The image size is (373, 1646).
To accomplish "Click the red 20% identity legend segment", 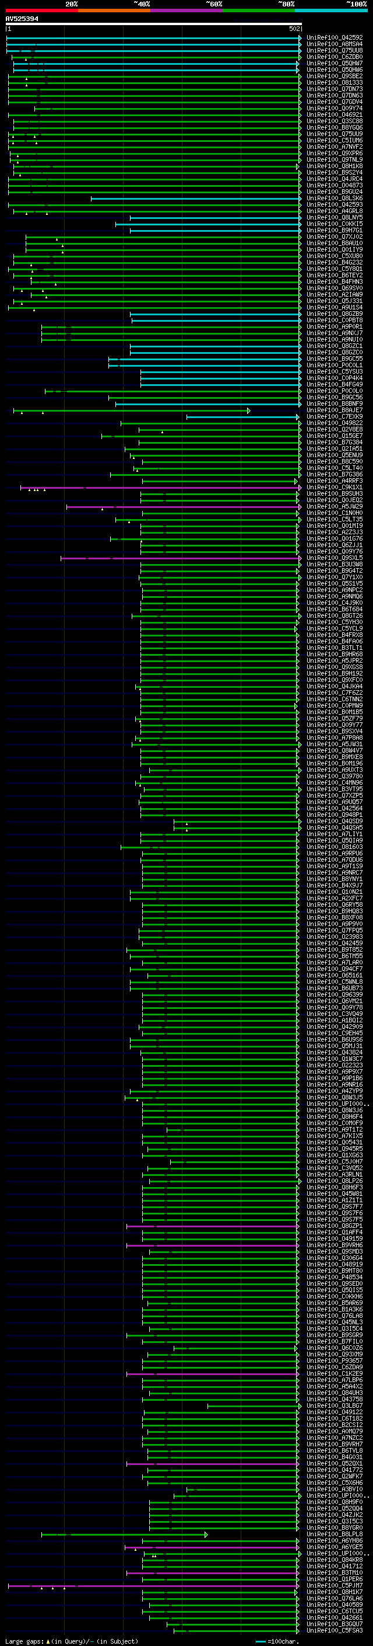I will point(41,11).
